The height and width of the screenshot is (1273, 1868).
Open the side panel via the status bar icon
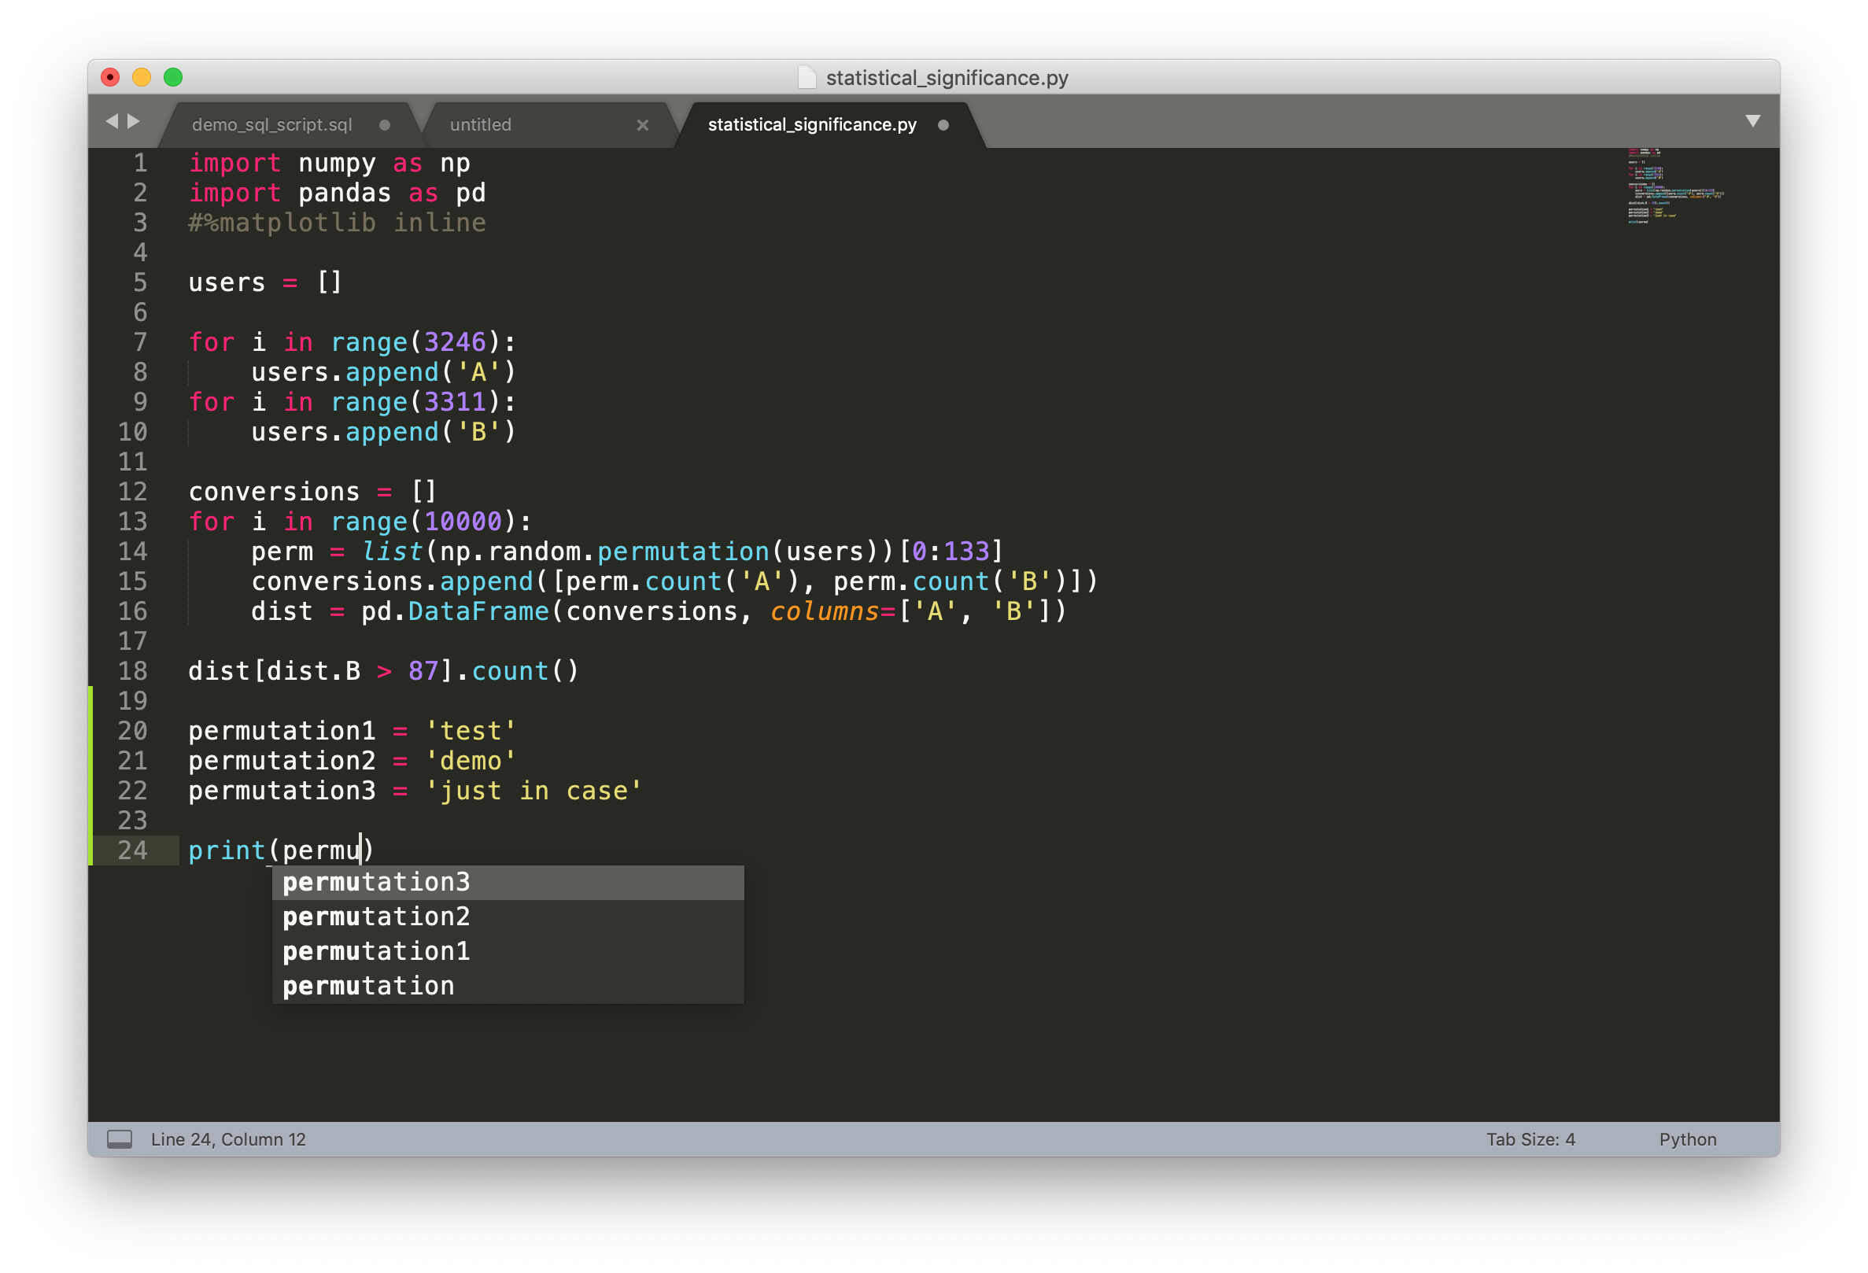[x=120, y=1138]
